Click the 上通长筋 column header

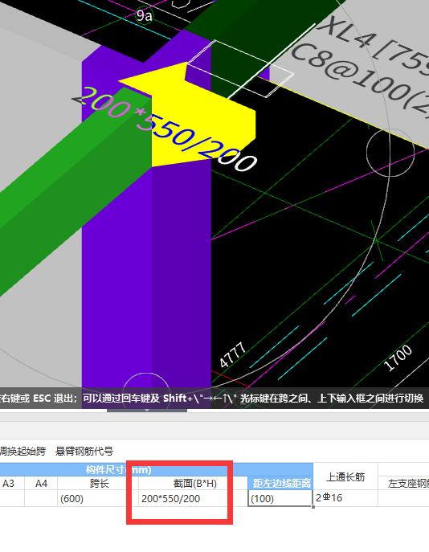[345, 476]
